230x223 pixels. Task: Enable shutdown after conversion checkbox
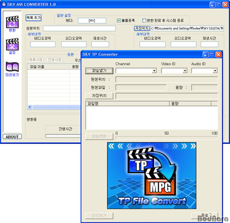tap(144, 20)
